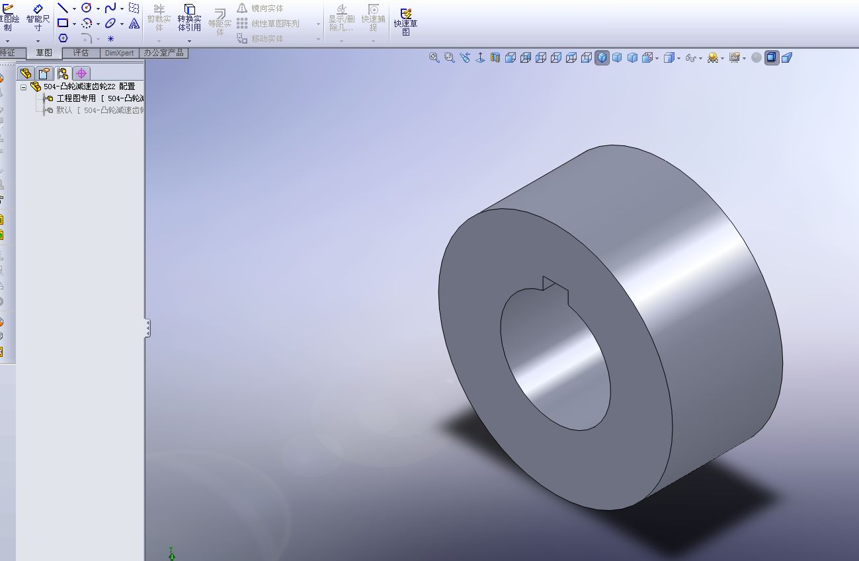
Task: Toggle the Perspective view button
Action: tap(787, 57)
